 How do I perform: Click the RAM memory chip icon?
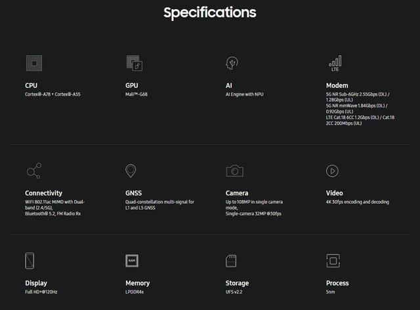(x=132, y=260)
